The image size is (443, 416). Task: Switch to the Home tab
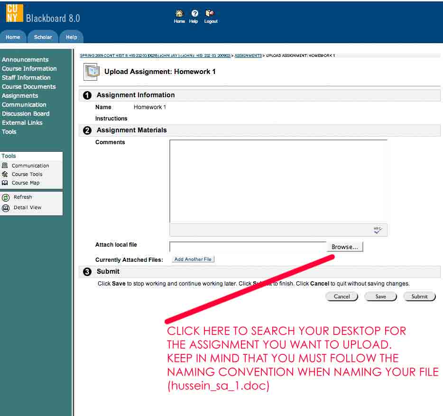click(x=13, y=37)
